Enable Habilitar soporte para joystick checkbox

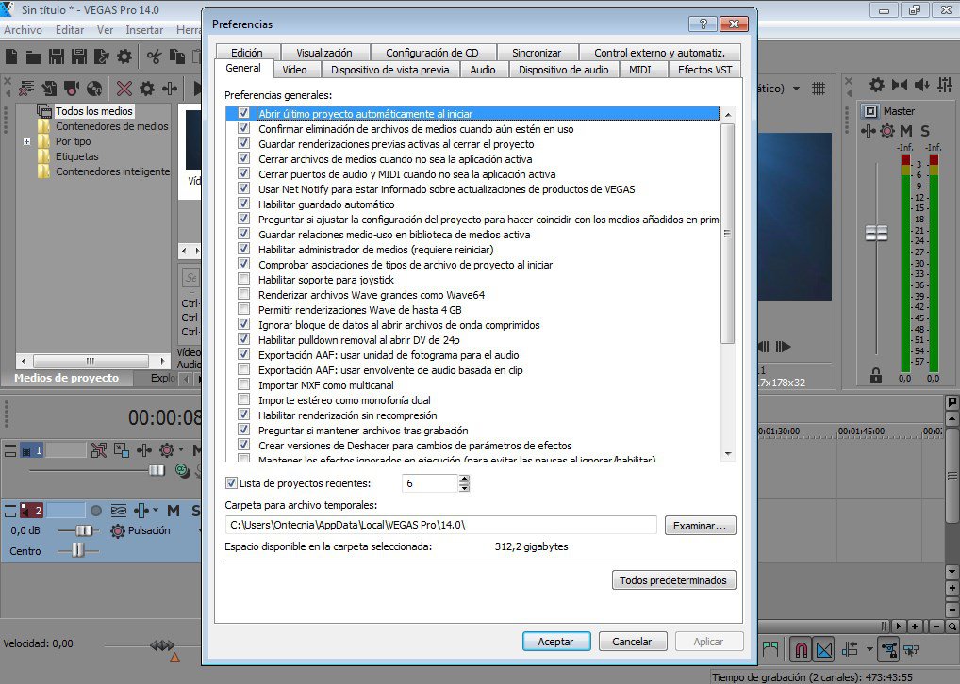243,279
